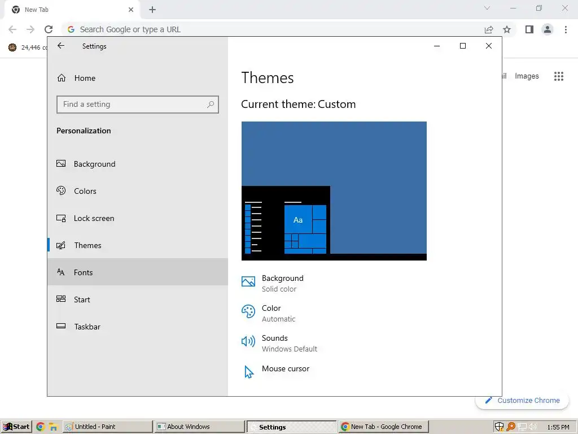
Task: Maximize the Settings window
Action: (x=463, y=46)
